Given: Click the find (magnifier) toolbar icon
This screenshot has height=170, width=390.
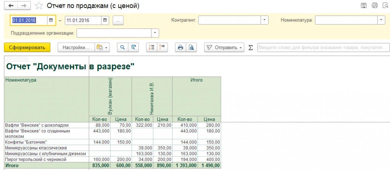Looking at the screenshot, I should click(x=123, y=47).
